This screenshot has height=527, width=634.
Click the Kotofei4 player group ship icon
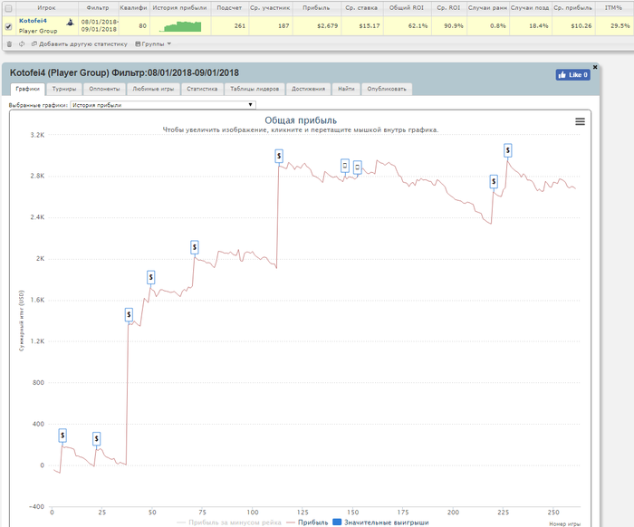tap(71, 22)
